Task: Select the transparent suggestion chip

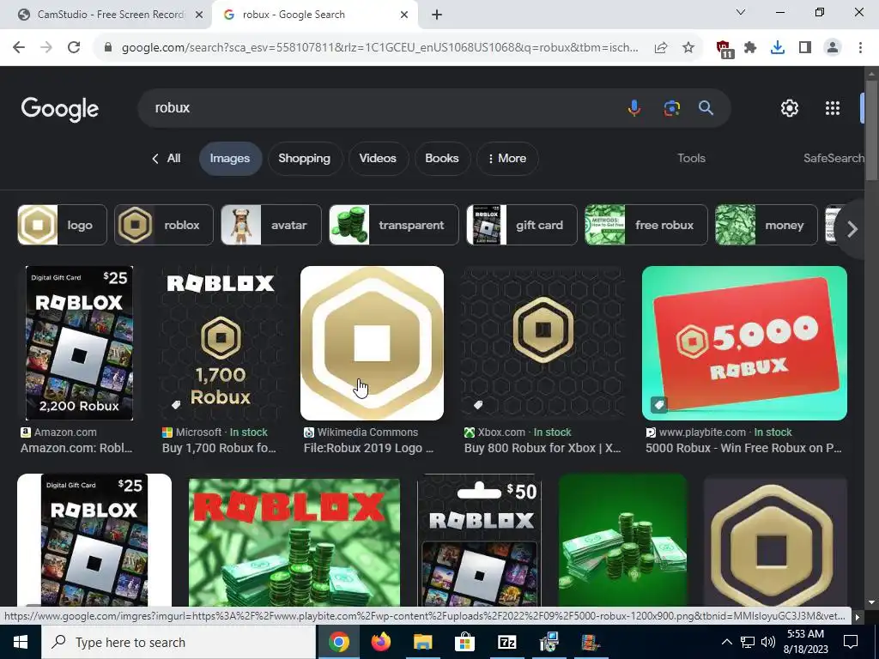Action: (393, 225)
